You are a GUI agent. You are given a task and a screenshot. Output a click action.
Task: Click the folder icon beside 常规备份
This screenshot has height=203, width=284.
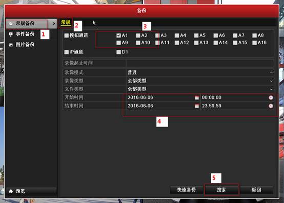(11, 24)
